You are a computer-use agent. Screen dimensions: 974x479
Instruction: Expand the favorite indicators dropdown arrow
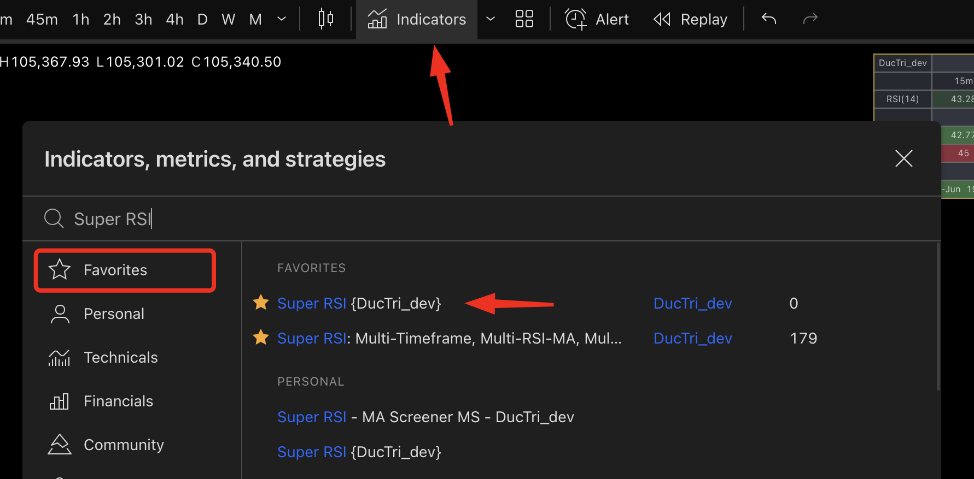[x=491, y=19]
